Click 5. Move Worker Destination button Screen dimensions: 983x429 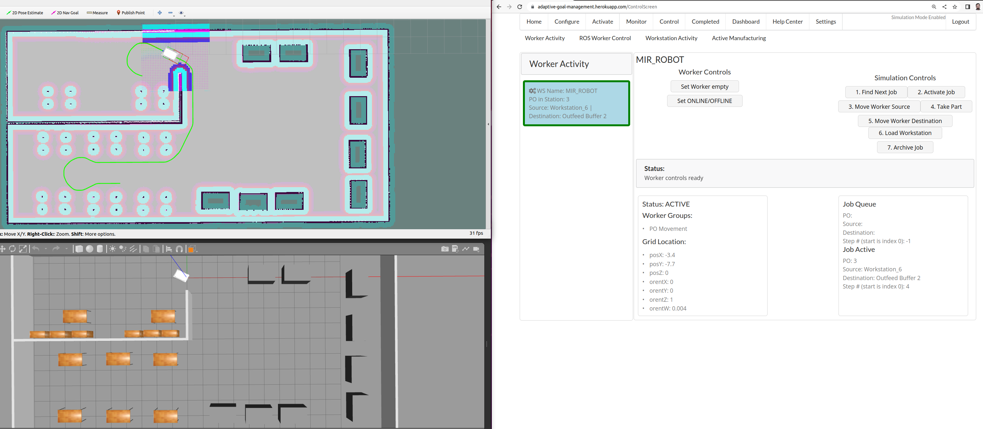pyautogui.click(x=904, y=121)
